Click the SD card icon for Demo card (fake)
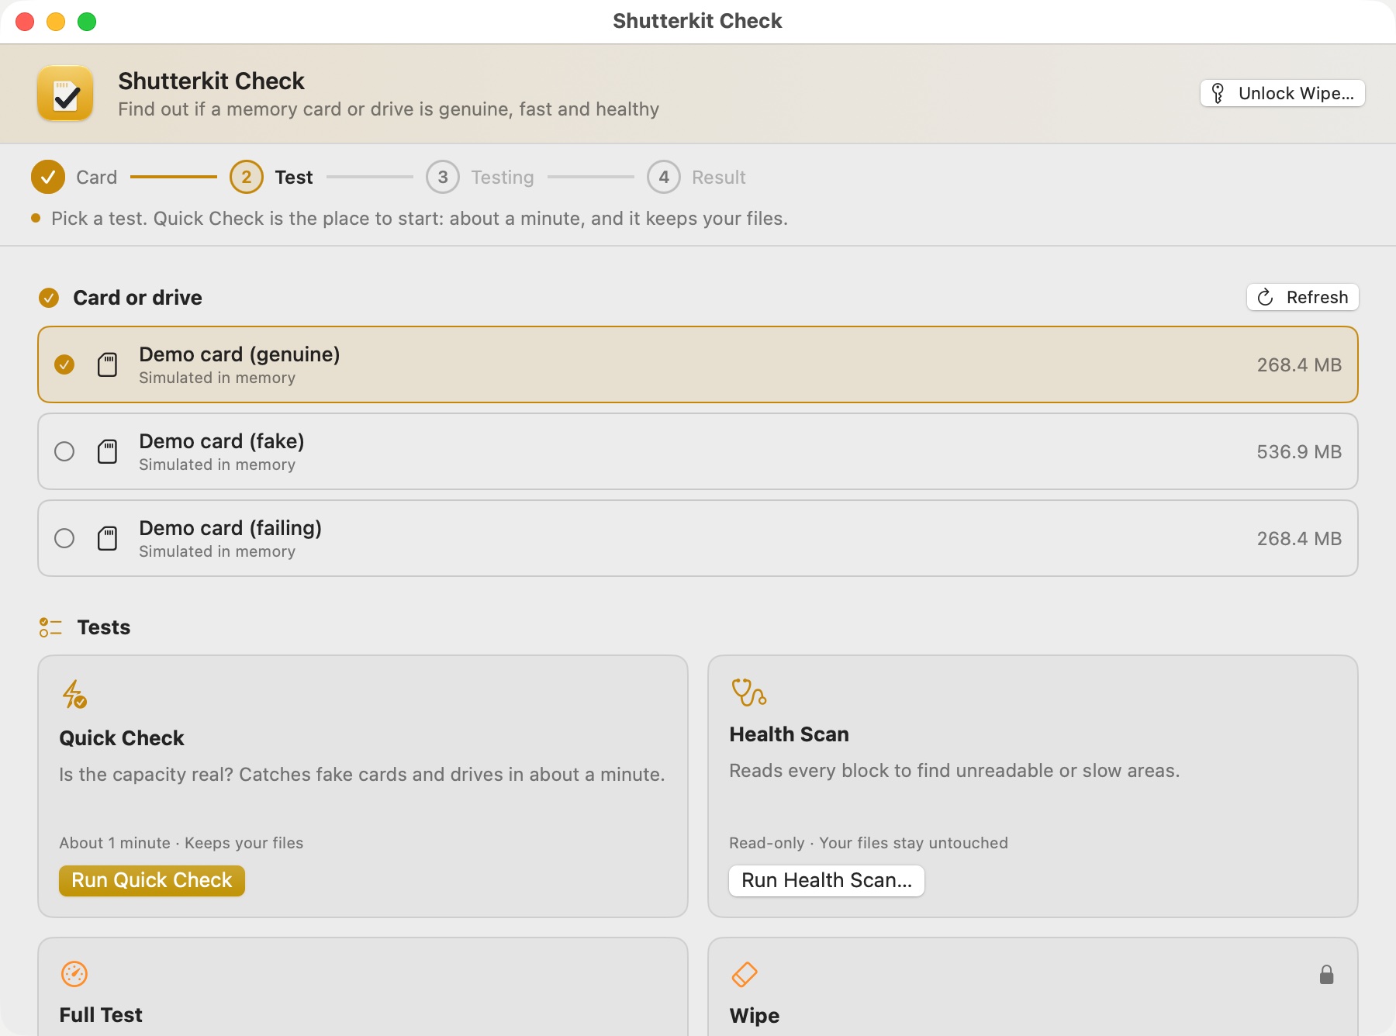Viewport: 1396px width, 1036px height. coord(108,451)
